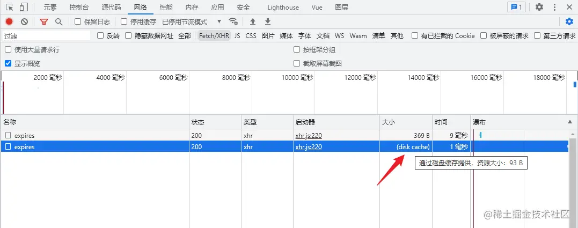Screen dimensions: 578x228
Task: Tick the 有已拦截的 Cookie checkbox
Action: 415,35
